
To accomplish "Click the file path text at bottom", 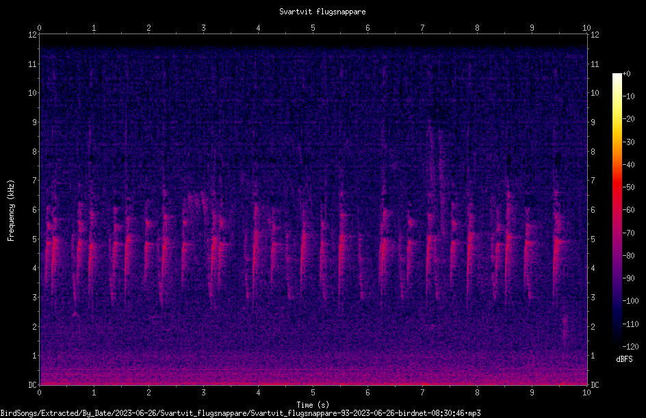I will pos(241,413).
